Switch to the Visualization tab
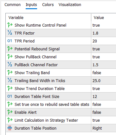The width and height of the screenshot is (116, 135). [70, 5]
